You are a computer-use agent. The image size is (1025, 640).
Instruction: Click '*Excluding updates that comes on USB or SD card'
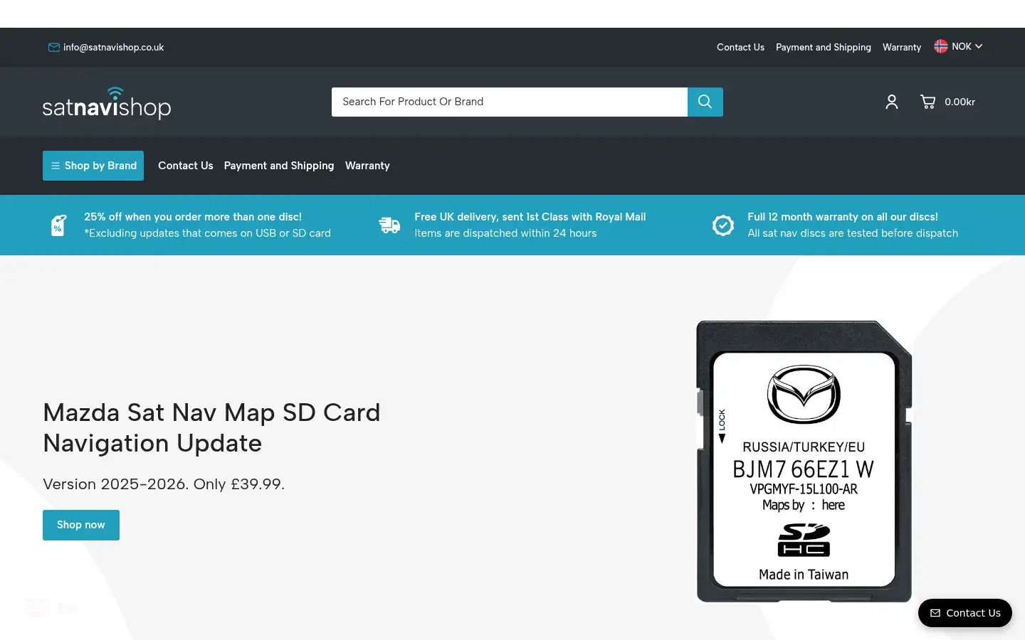(207, 233)
